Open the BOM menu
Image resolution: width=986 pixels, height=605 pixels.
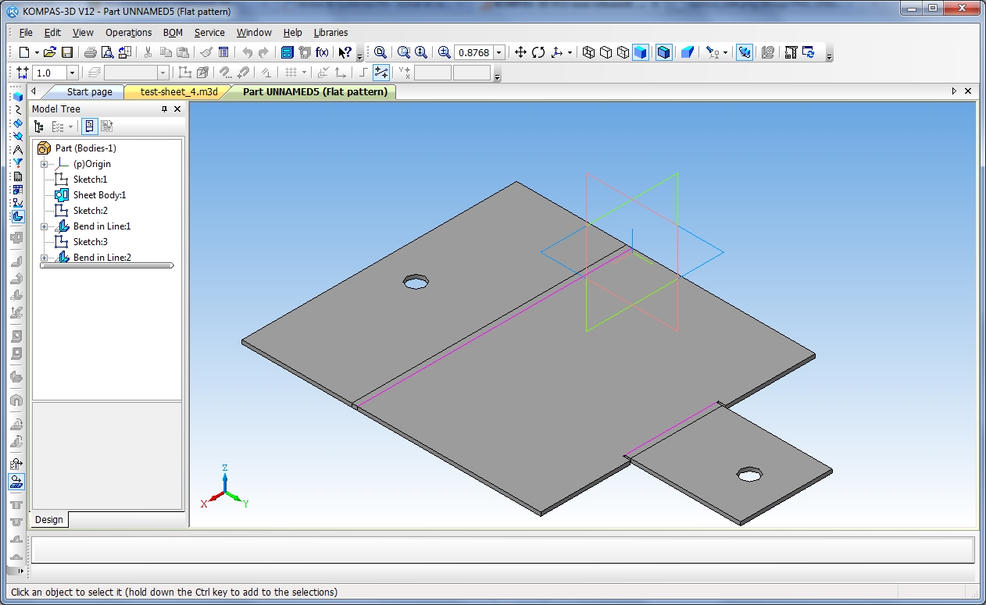(173, 33)
